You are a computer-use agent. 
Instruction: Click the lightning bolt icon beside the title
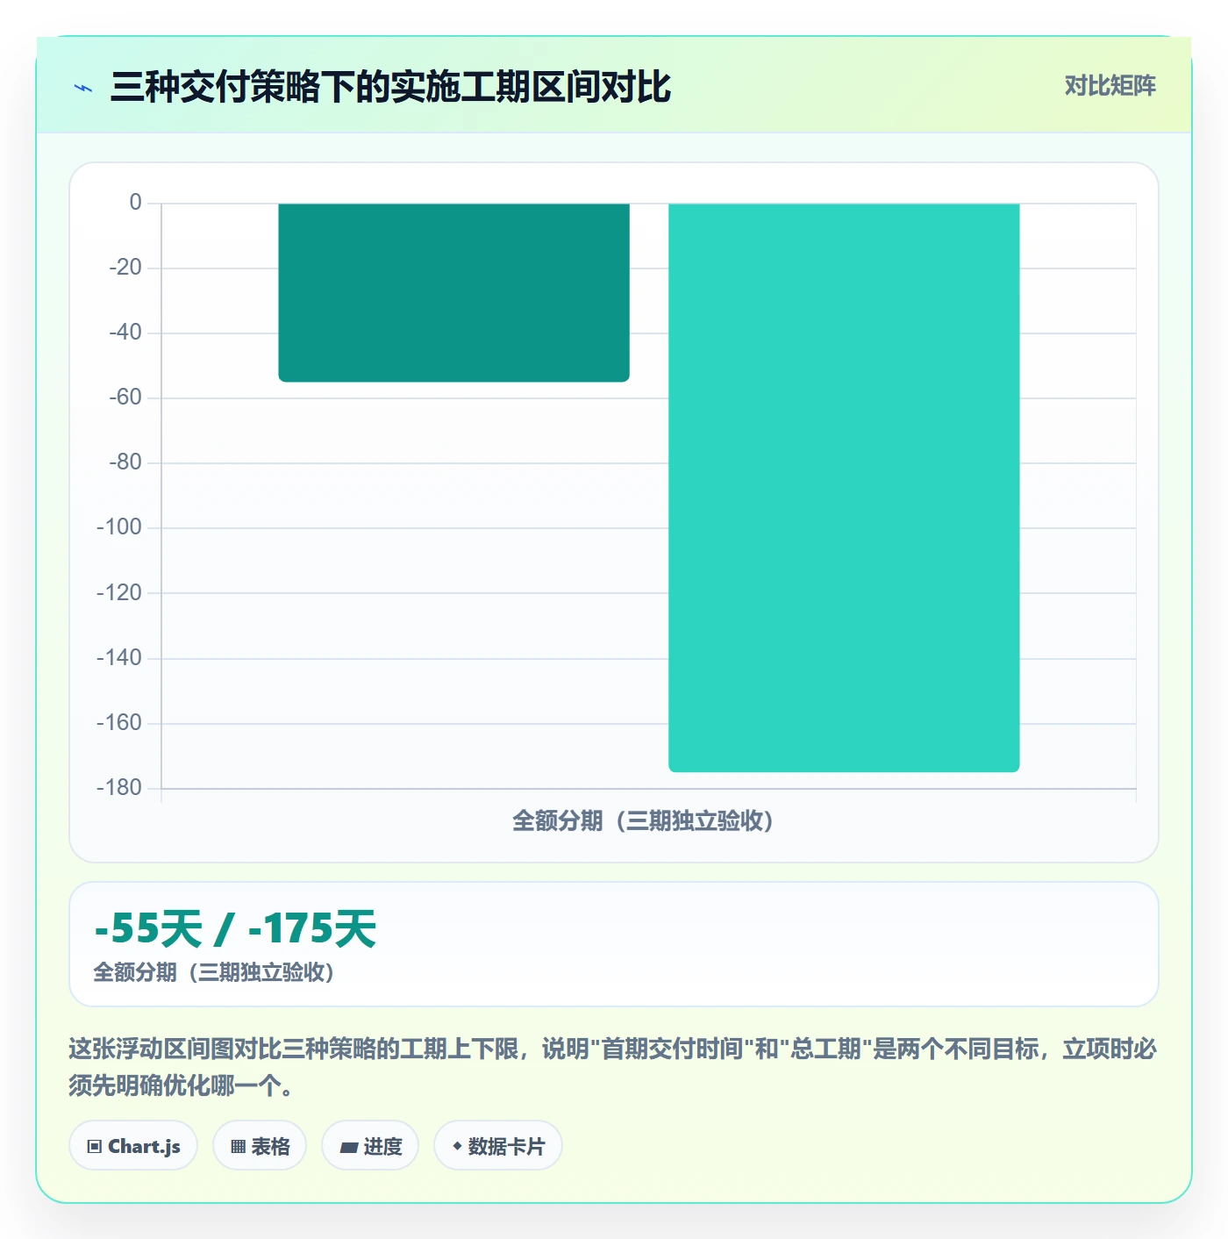pos(83,88)
